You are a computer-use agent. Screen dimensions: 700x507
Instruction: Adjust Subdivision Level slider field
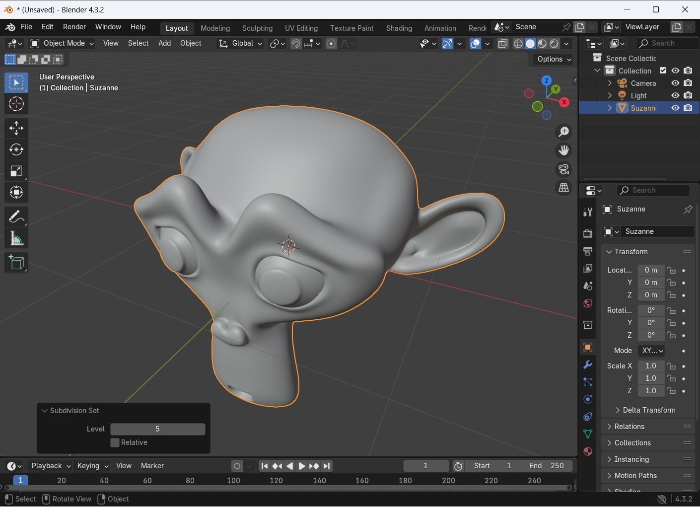(157, 429)
